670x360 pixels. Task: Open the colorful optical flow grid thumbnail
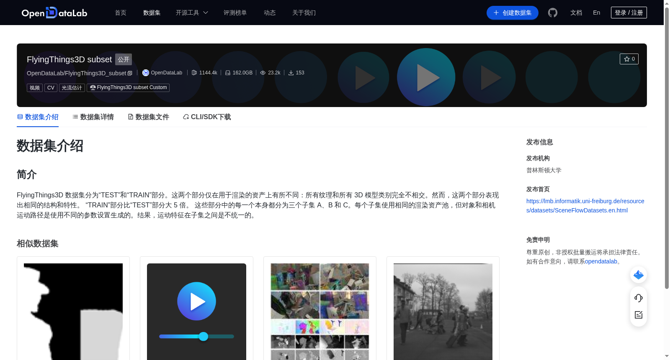click(x=320, y=311)
